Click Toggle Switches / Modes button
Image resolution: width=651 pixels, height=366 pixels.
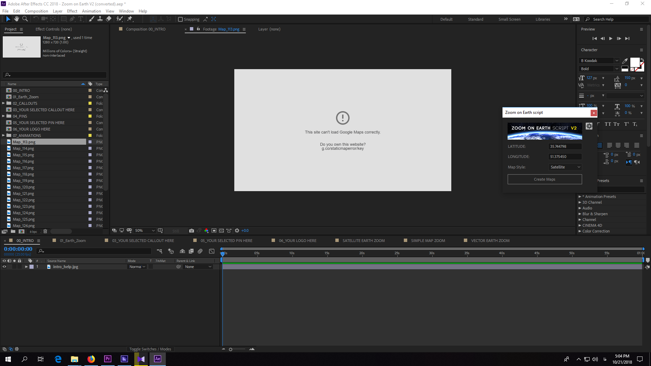click(x=150, y=349)
